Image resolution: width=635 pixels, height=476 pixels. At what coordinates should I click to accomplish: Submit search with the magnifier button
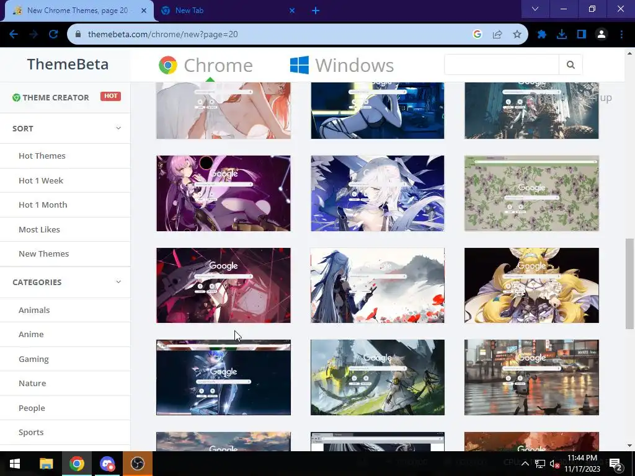pyautogui.click(x=571, y=64)
